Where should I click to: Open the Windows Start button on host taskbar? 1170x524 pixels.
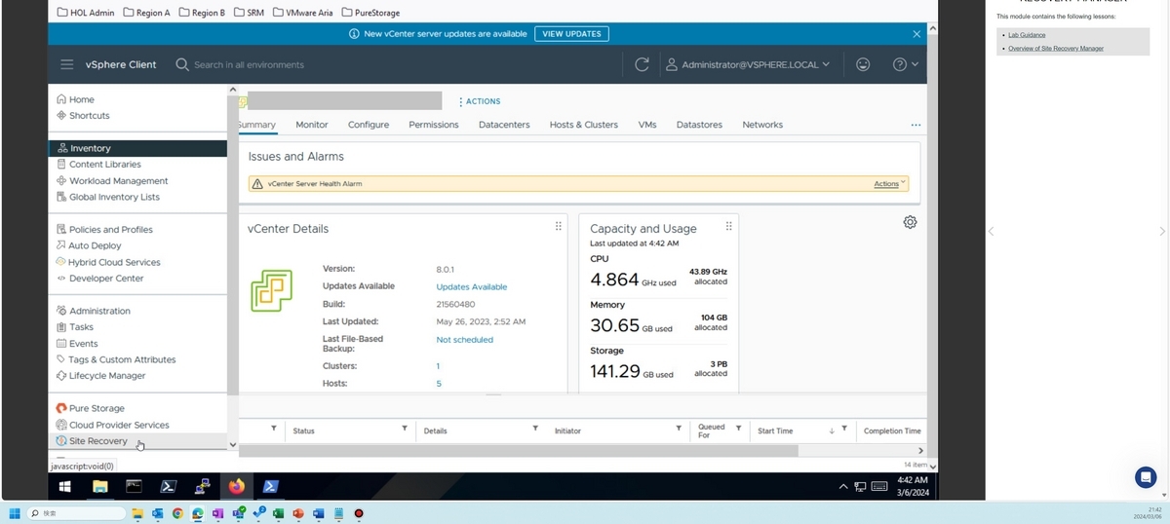click(x=15, y=513)
